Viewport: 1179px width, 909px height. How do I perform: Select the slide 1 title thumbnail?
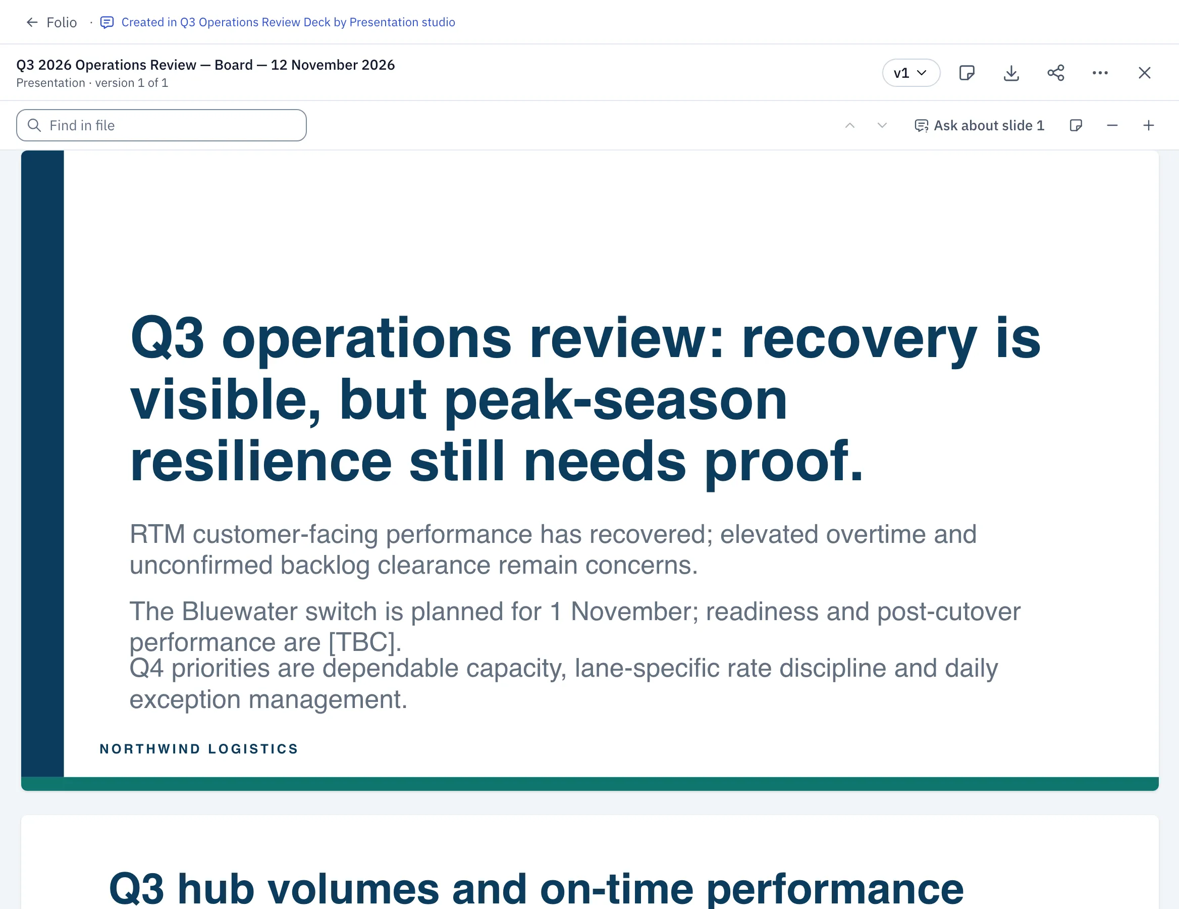point(589,470)
